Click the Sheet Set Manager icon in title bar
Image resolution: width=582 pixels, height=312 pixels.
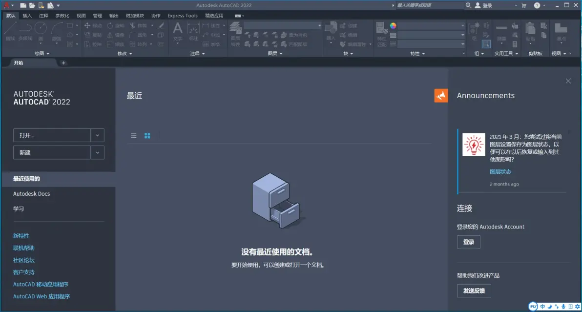50,5
